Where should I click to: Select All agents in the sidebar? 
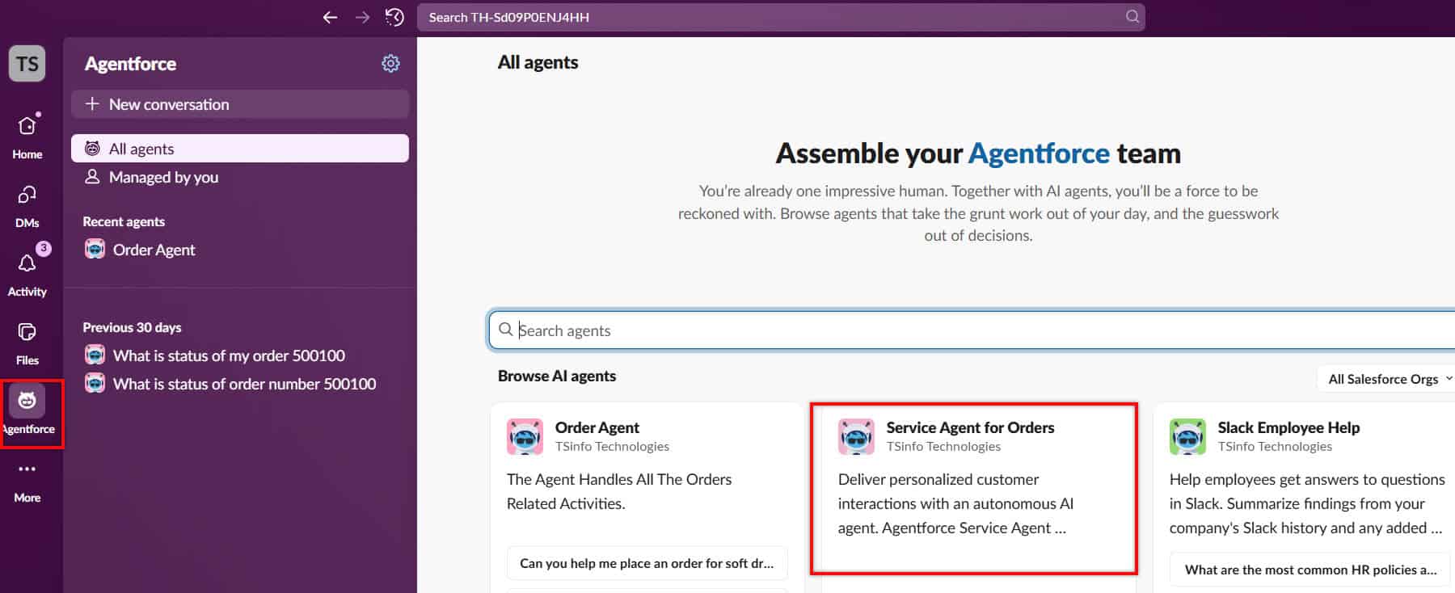point(240,148)
